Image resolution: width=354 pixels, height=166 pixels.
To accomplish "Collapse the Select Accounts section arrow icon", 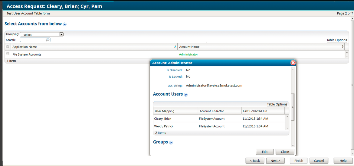I will click(x=65, y=24).
